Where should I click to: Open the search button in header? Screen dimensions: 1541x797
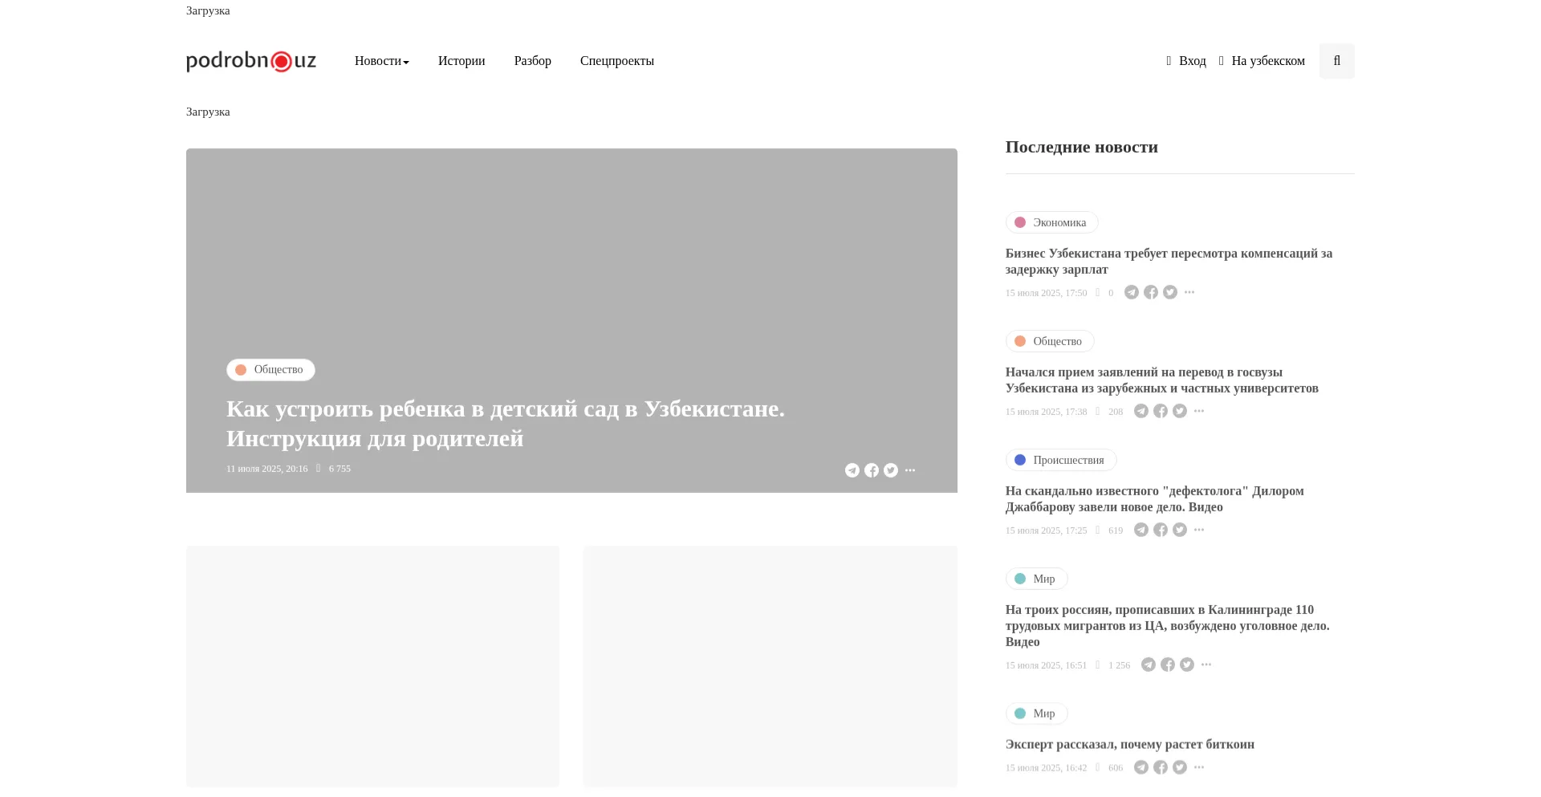coord(1336,61)
